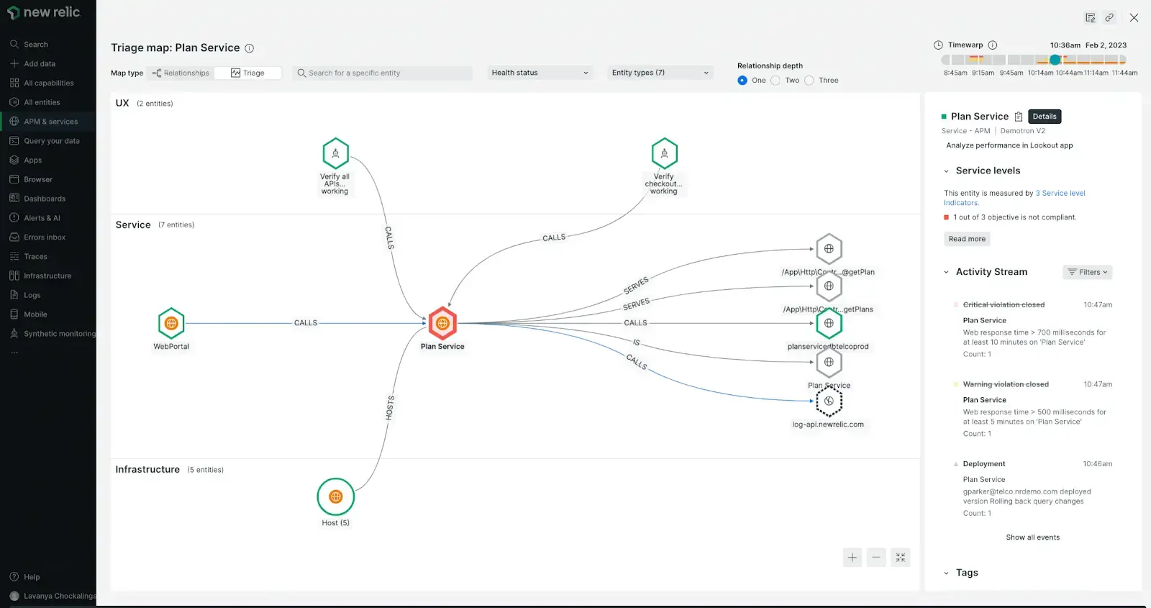
Task: Select relationship depth Three
Action: [x=809, y=81]
